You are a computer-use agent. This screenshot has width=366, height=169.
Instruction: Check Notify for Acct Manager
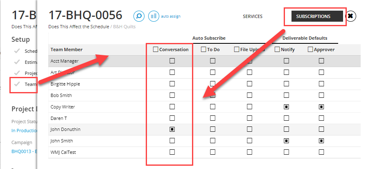[286, 61]
